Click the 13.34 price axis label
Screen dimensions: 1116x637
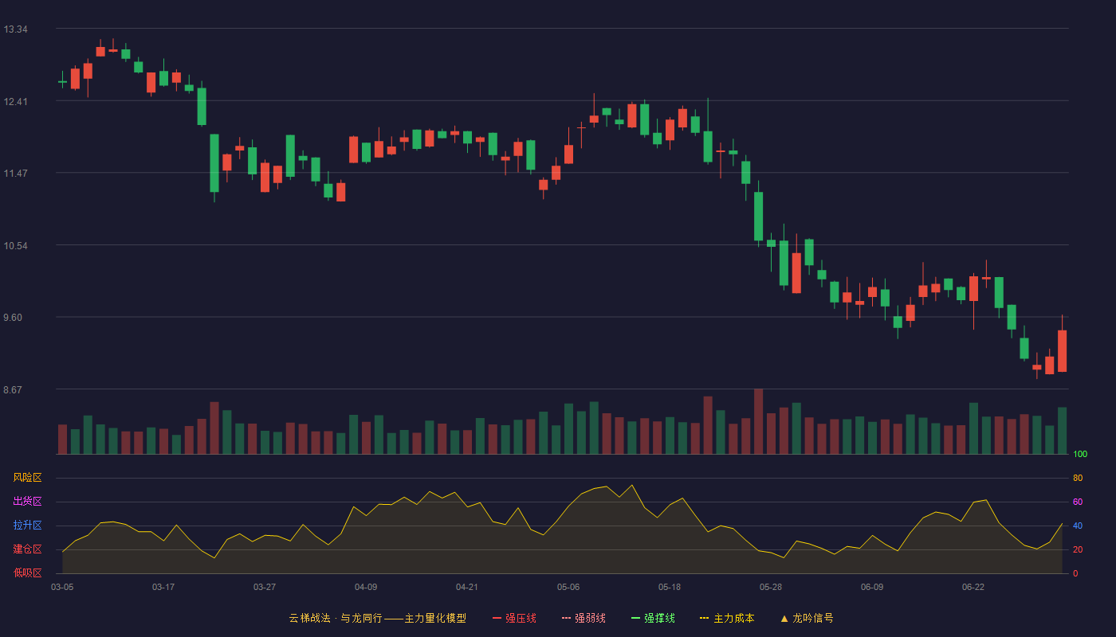pyautogui.click(x=15, y=29)
